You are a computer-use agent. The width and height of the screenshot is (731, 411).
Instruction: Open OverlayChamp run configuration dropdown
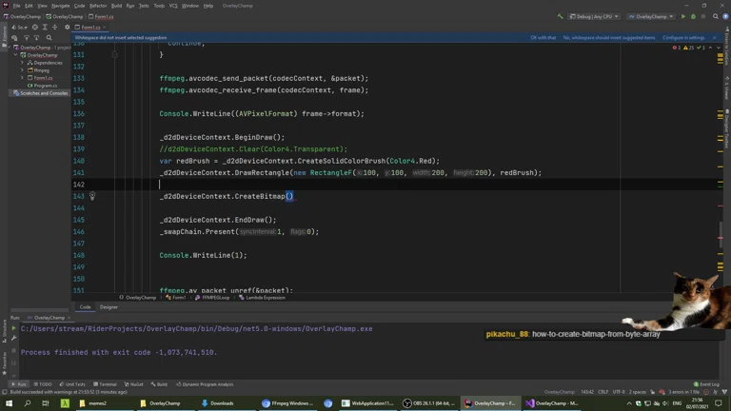pos(651,16)
